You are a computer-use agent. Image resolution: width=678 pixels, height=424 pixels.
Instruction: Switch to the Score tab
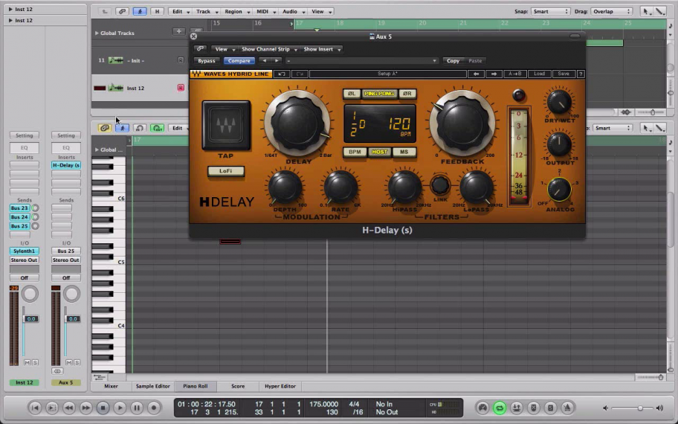[x=238, y=386]
